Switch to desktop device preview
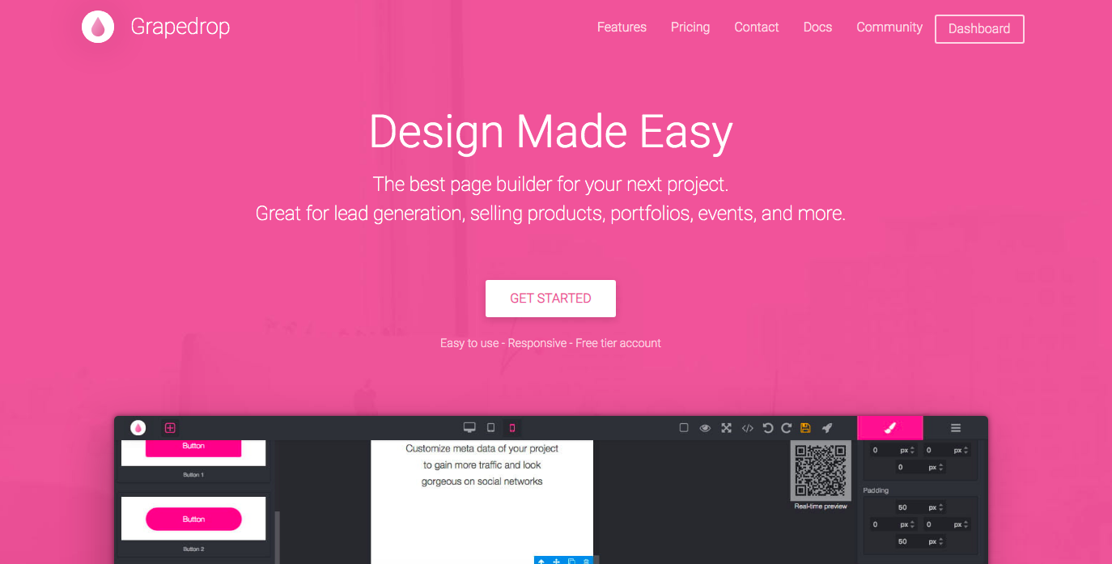 pyautogui.click(x=469, y=428)
